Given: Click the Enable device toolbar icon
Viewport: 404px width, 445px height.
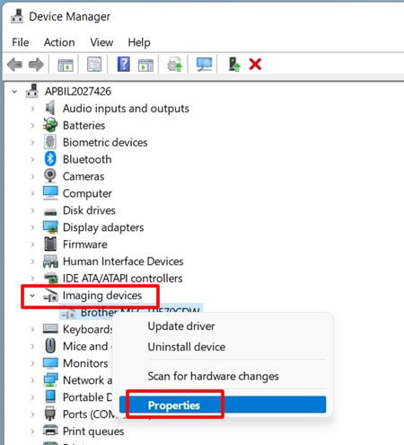Looking at the screenshot, I should (x=234, y=64).
